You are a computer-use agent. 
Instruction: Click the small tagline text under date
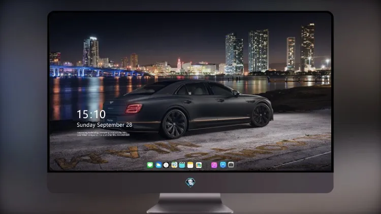click(103, 134)
